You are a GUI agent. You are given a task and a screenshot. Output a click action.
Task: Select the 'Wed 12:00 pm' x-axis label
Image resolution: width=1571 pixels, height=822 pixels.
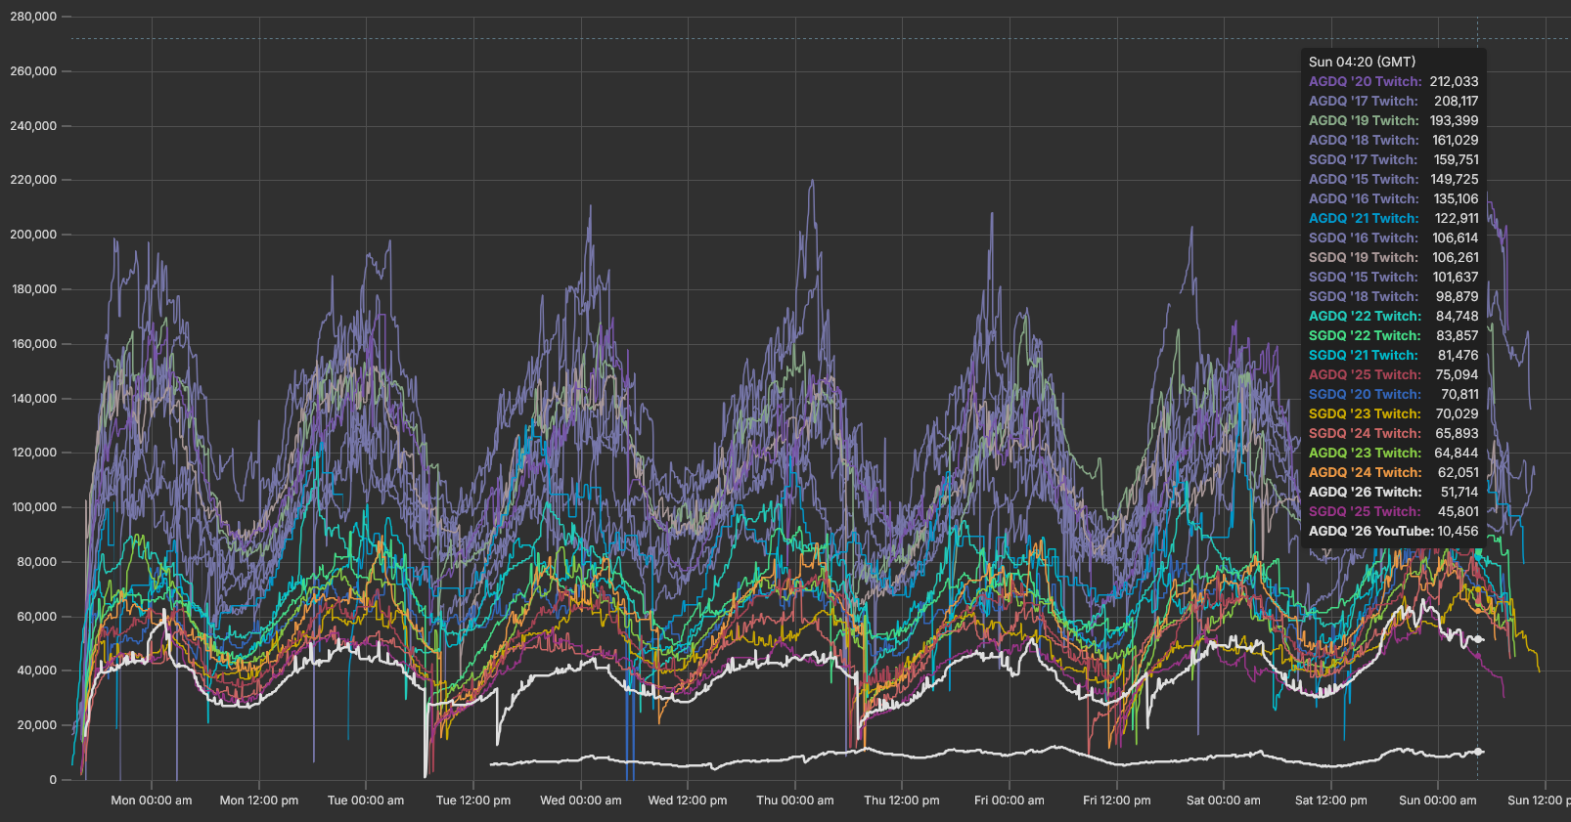point(688,800)
